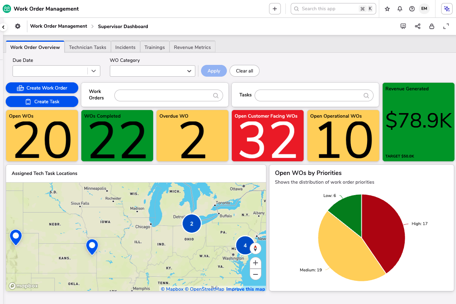This screenshot has height=304, width=456.
Task: Open the Trainings tab
Action: tap(155, 47)
